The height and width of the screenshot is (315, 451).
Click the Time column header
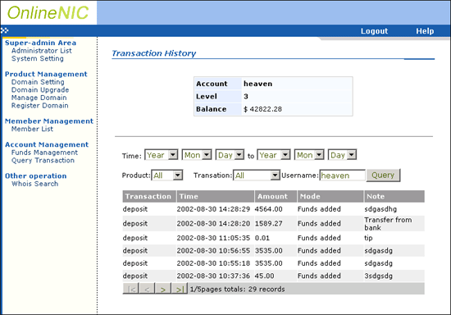pos(216,196)
